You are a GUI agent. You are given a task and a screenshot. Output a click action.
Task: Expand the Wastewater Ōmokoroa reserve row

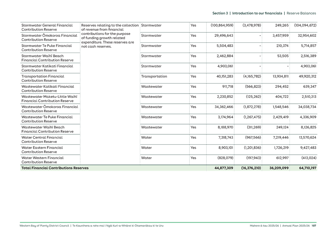49,108
